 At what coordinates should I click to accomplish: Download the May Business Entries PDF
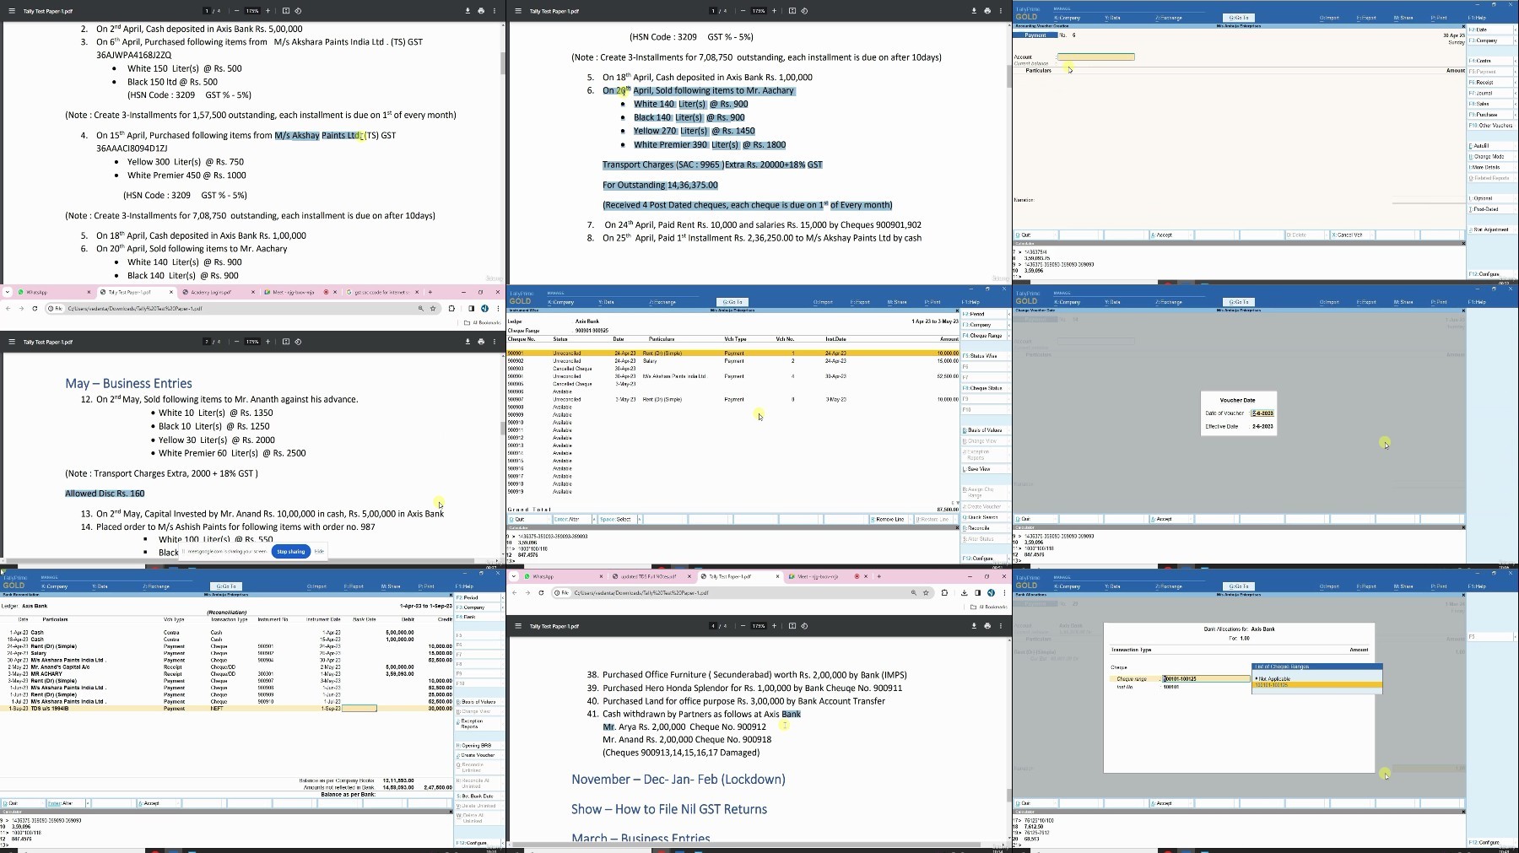(468, 342)
